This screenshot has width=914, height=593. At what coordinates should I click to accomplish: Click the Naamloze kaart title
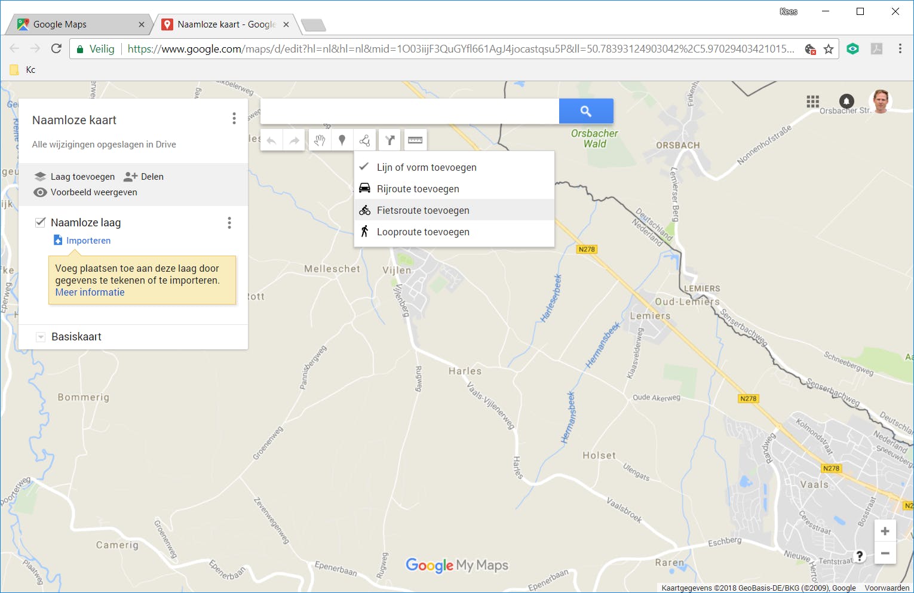tap(74, 120)
